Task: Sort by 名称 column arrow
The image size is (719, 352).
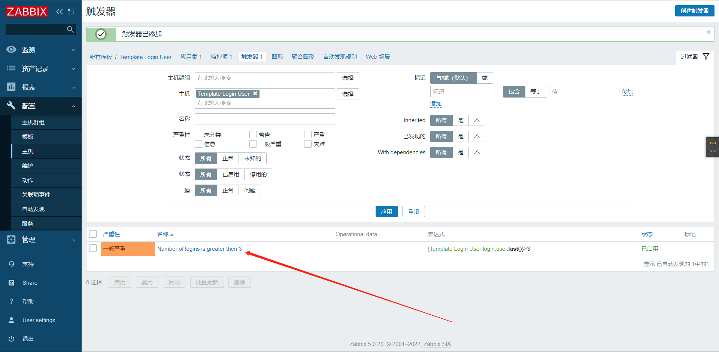Action: pyautogui.click(x=172, y=235)
